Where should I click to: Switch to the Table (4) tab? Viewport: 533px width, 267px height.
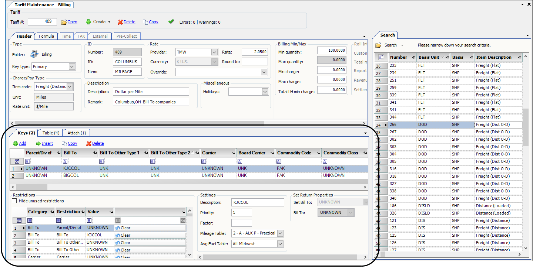(x=51, y=133)
